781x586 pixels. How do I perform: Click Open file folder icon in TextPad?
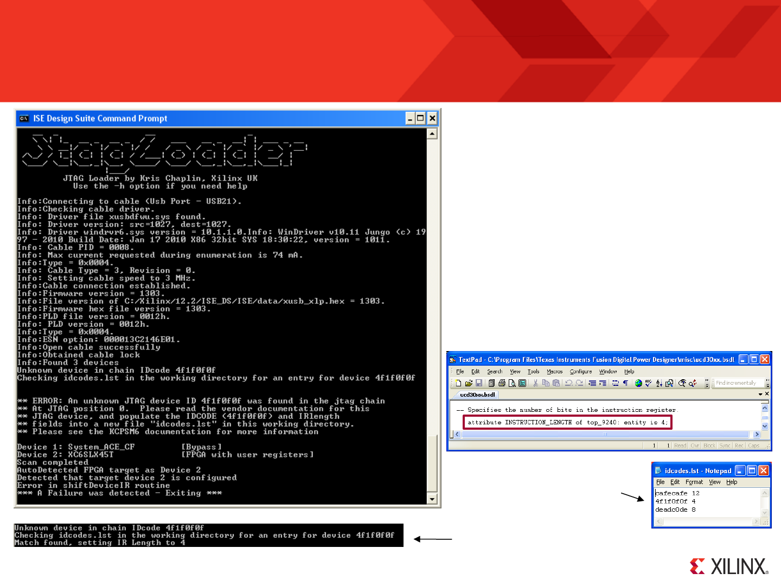[469, 383]
